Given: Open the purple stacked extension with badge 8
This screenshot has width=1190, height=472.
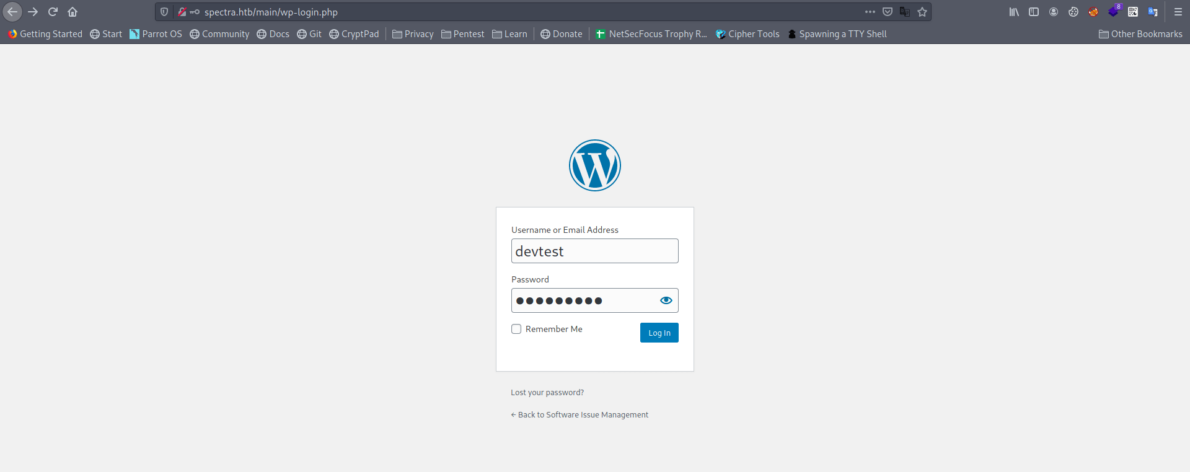Looking at the screenshot, I should coord(1114,11).
